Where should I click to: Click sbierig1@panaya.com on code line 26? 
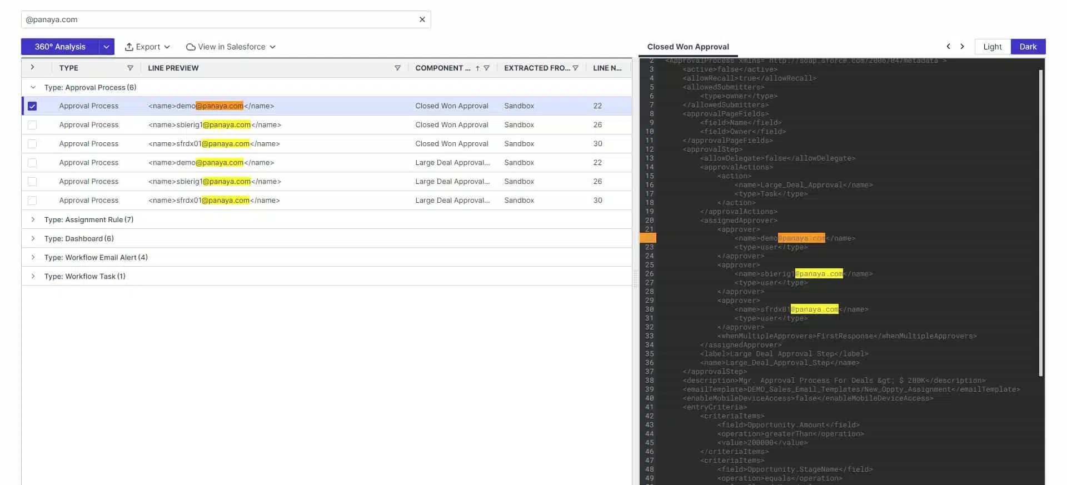pos(801,274)
